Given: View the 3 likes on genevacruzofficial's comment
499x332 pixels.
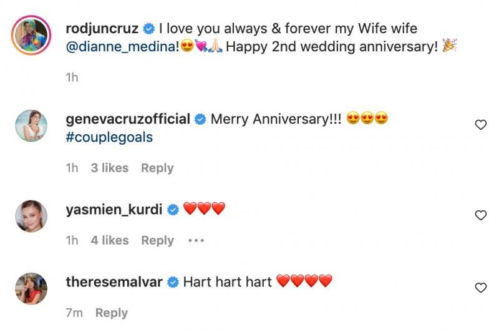Looking at the screenshot, I should 109,168.
